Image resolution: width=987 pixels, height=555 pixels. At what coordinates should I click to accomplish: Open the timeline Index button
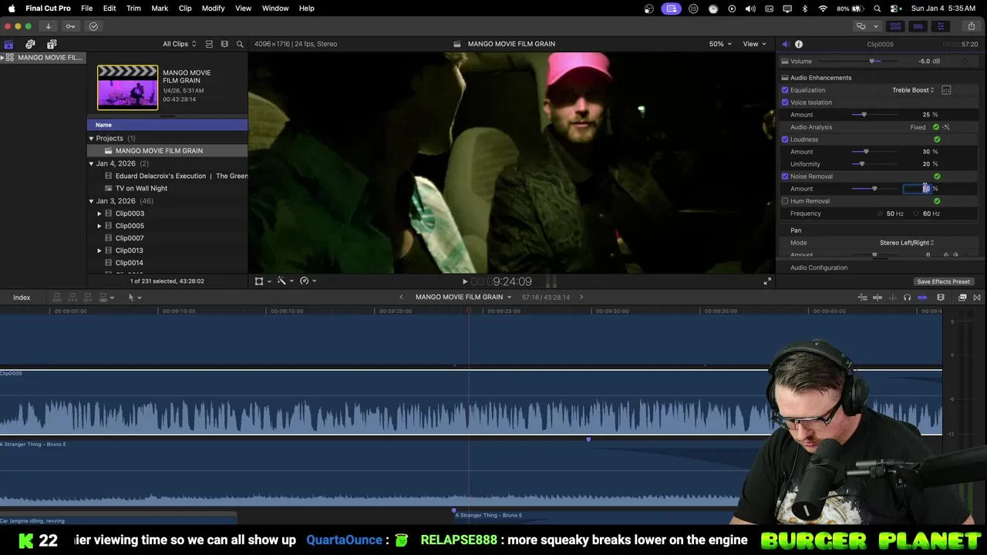click(22, 298)
